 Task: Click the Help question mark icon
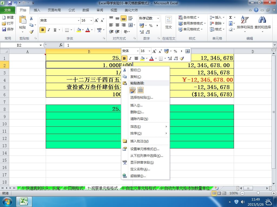pos(256,10)
